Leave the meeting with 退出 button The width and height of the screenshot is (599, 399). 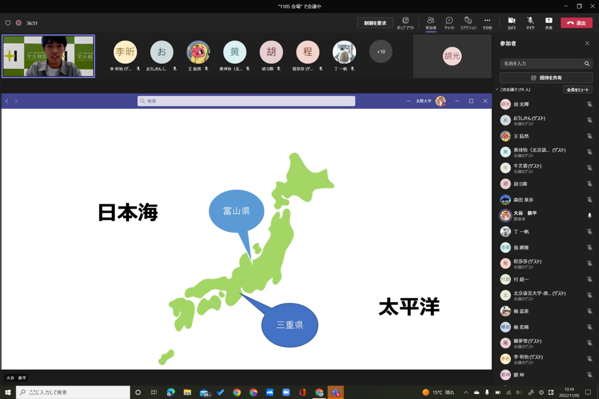point(577,23)
